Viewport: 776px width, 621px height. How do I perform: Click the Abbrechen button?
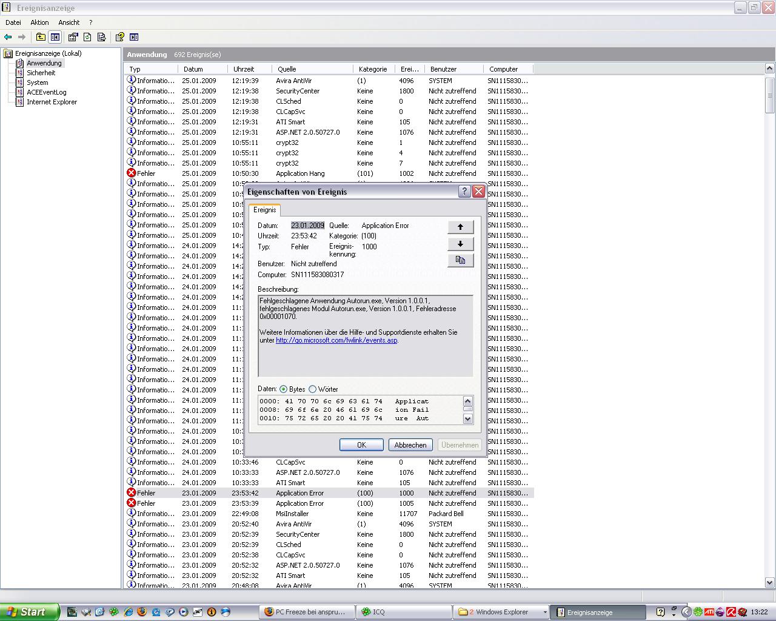pyautogui.click(x=410, y=445)
